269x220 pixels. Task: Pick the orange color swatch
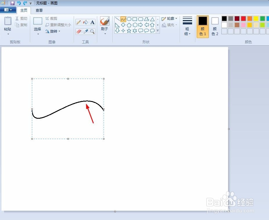250,18
